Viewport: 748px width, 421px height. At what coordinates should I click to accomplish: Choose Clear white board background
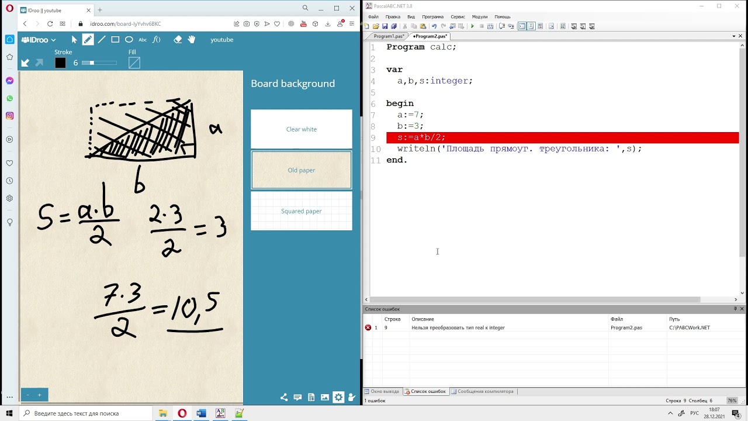[302, 129]
